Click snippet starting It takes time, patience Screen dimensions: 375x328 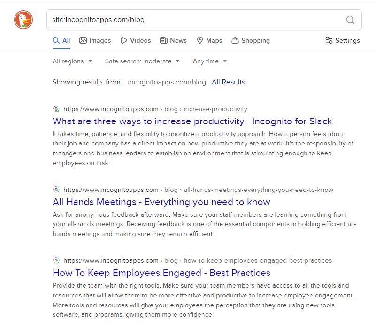click(x=203, y=148)
